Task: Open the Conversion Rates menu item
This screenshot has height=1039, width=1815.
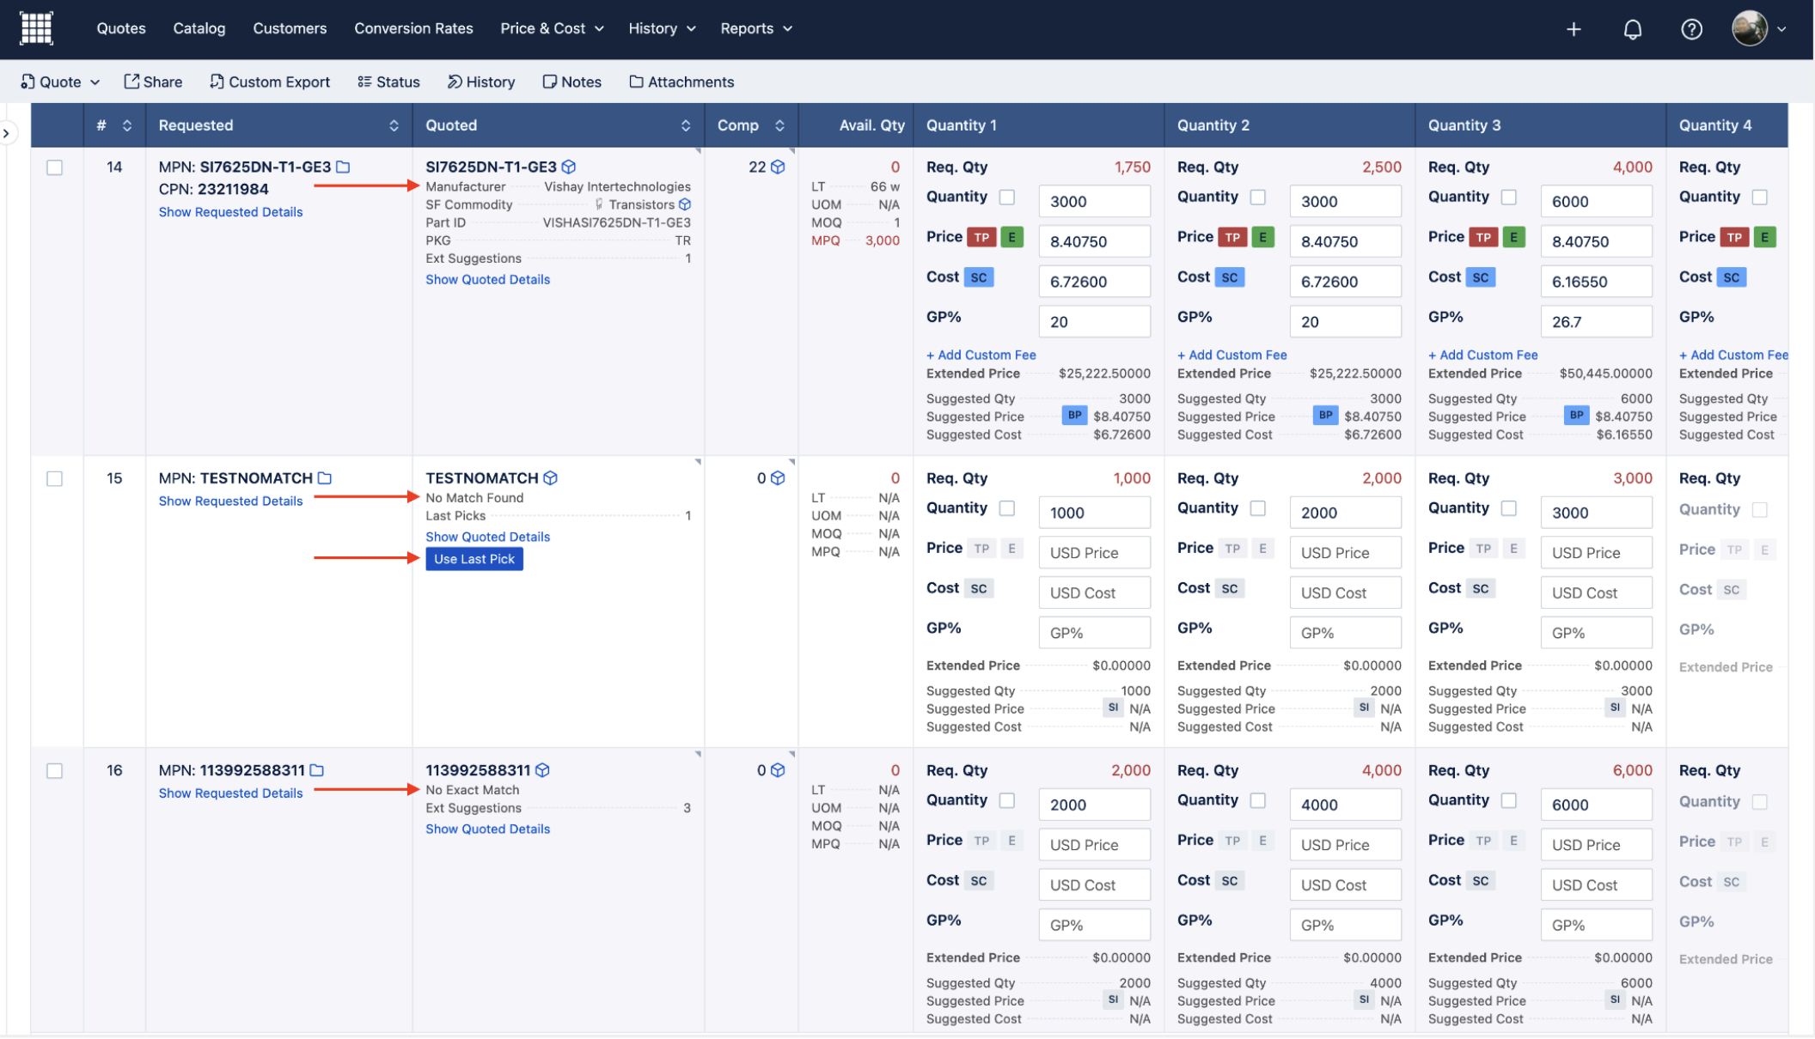Action: [413, 28]
